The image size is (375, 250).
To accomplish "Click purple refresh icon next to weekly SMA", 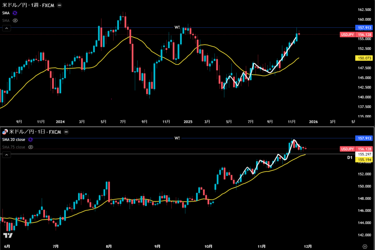I will 15,13.
